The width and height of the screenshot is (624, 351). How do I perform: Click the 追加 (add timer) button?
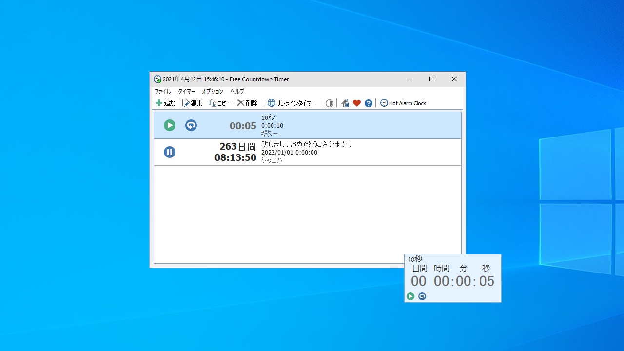(165, 103)
